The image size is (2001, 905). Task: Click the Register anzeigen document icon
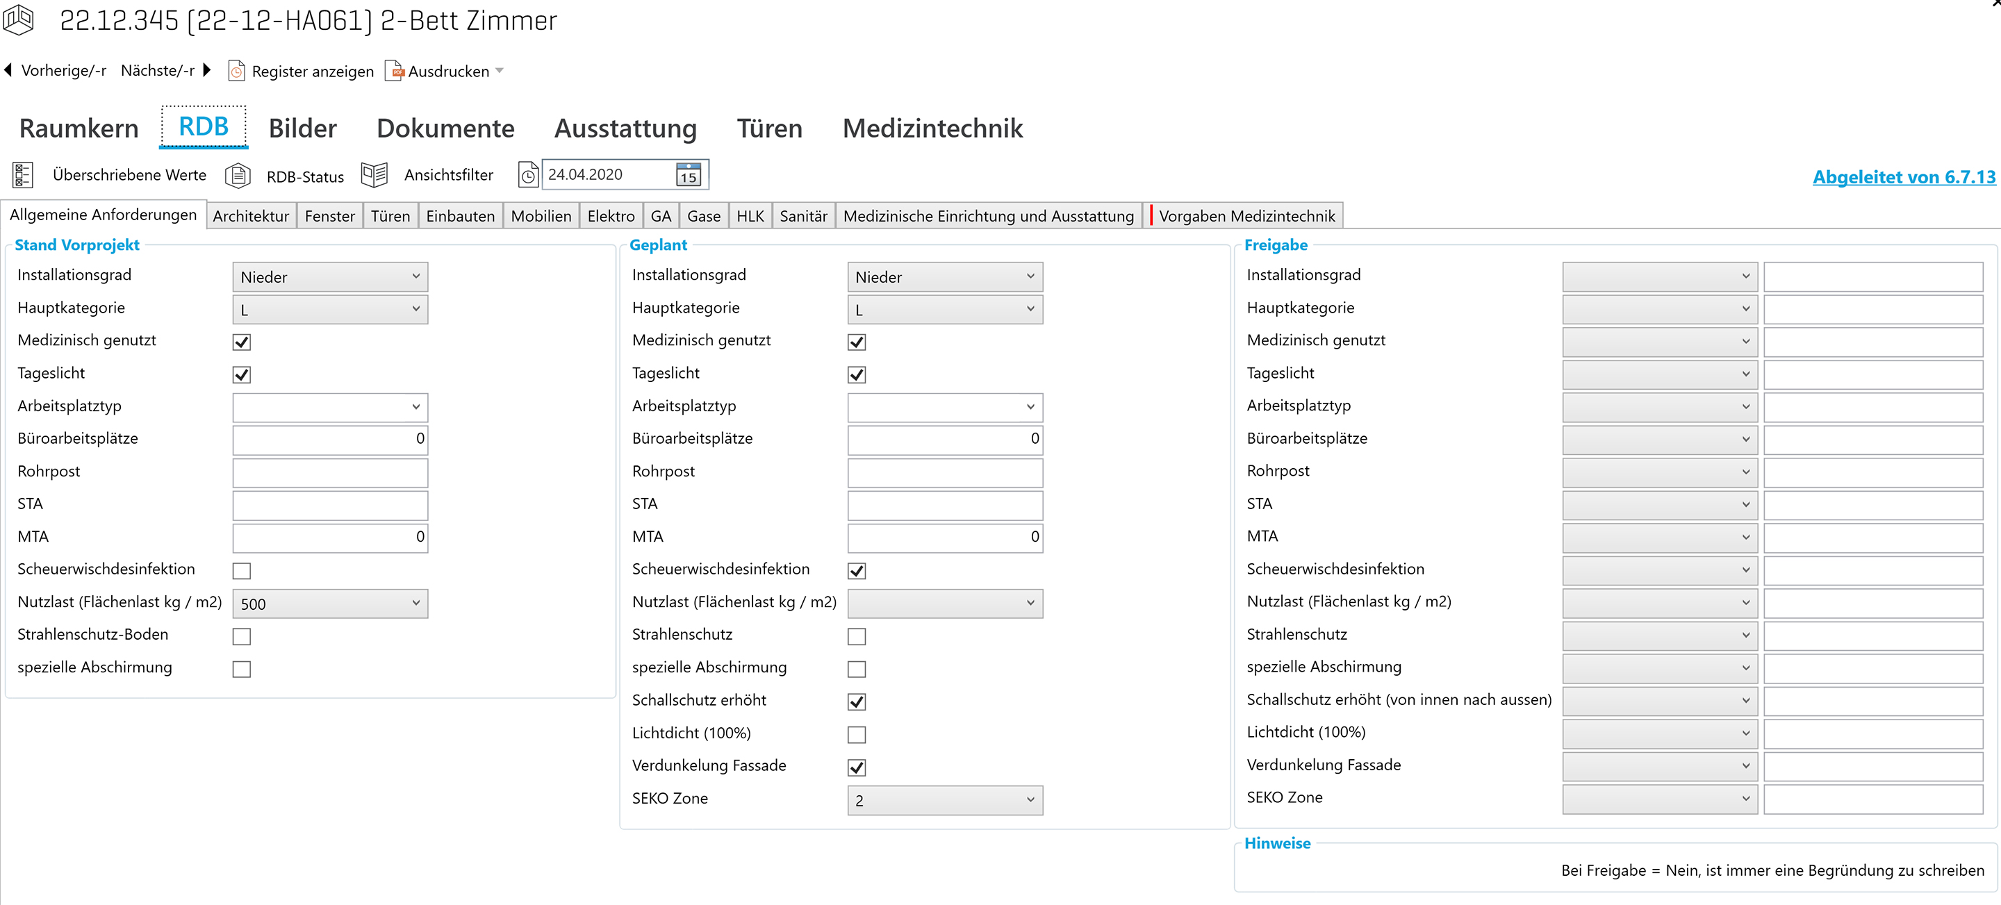[236, 72]
